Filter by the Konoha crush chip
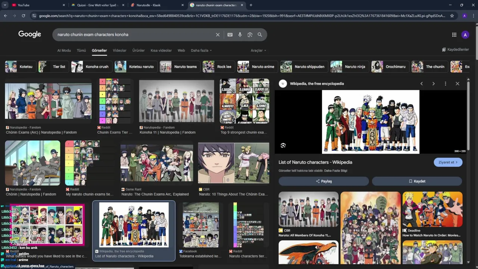478x269 pixels. click(x=91, y=67)
